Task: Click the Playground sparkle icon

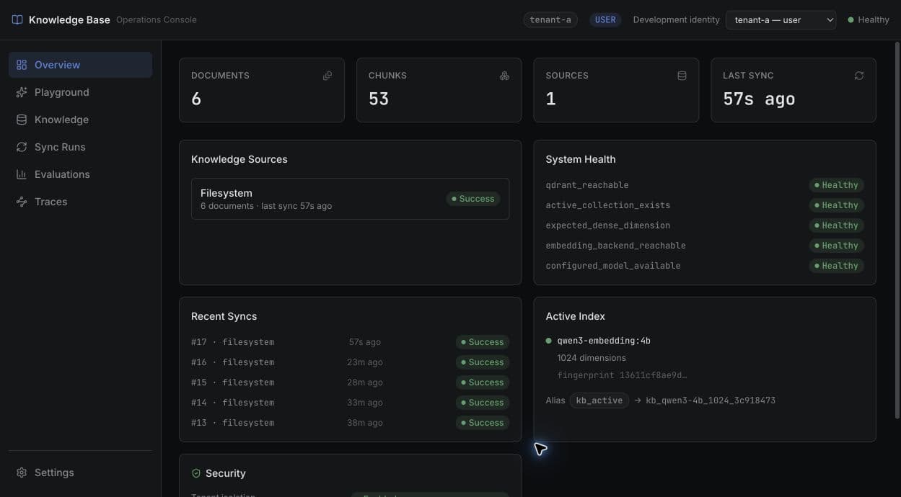Action: tap(22, 92)
